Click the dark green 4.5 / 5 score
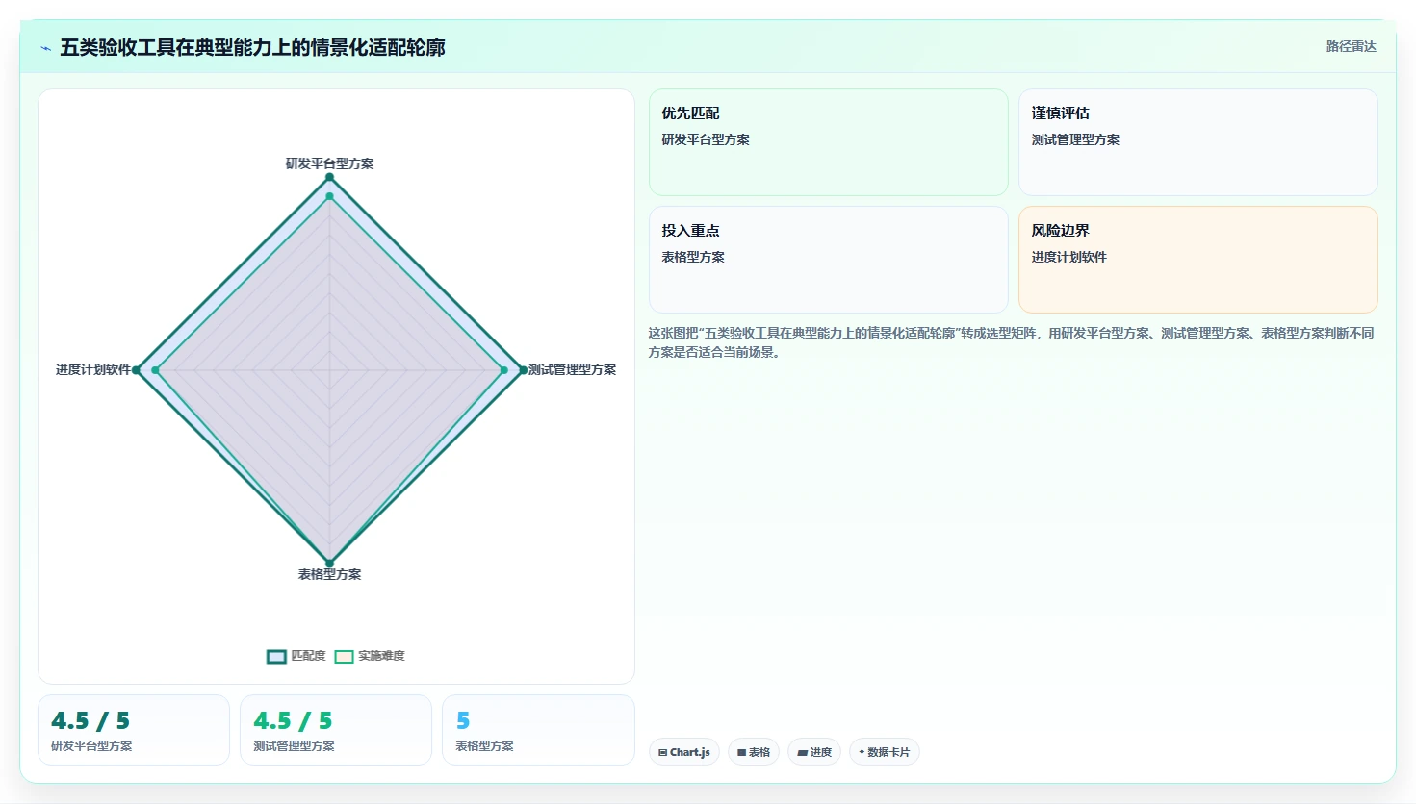1416x804 pixels. 90,720
